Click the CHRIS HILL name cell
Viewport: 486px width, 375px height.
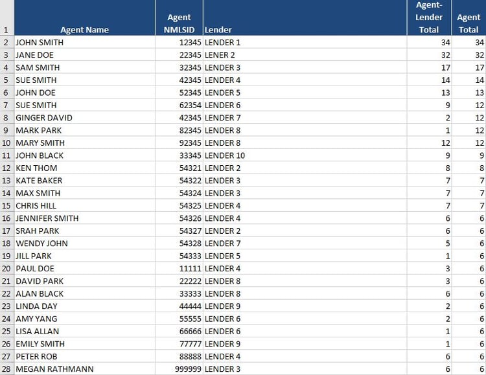coord(84,205)
